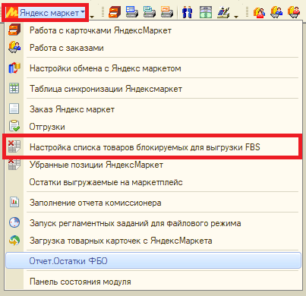Choose Загрузка товарных карточек с ЯндексМаркета
Image resolution: width=306 pixels, height=296 pixels.
click(153, 241)
